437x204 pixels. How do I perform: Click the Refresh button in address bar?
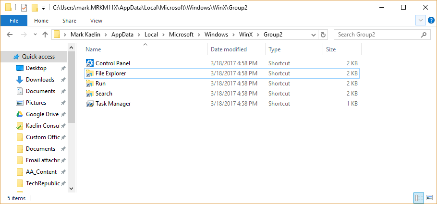pos(323,35)
